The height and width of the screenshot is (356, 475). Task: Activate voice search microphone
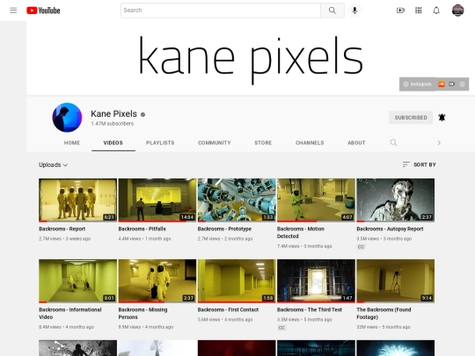coord(354,11)
